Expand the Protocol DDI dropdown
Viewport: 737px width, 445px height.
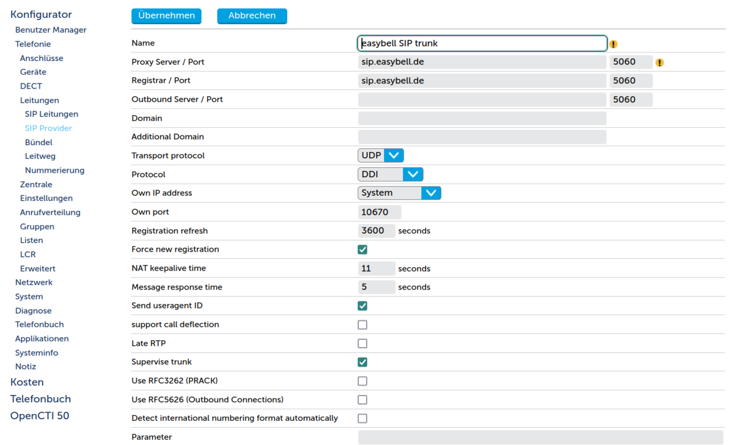coord(390,174)
